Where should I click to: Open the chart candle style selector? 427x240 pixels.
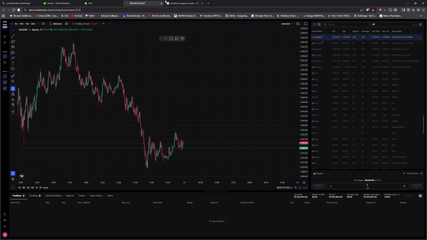(43, 24)
